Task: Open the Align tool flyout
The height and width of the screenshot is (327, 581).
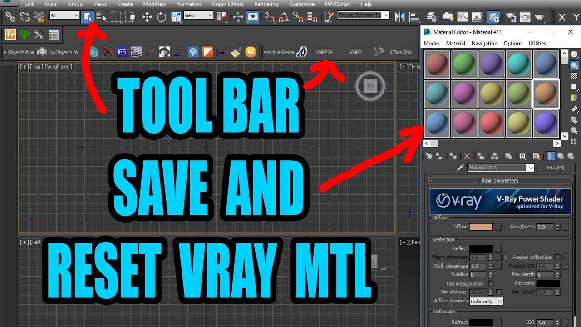Action: pos(414,17)
